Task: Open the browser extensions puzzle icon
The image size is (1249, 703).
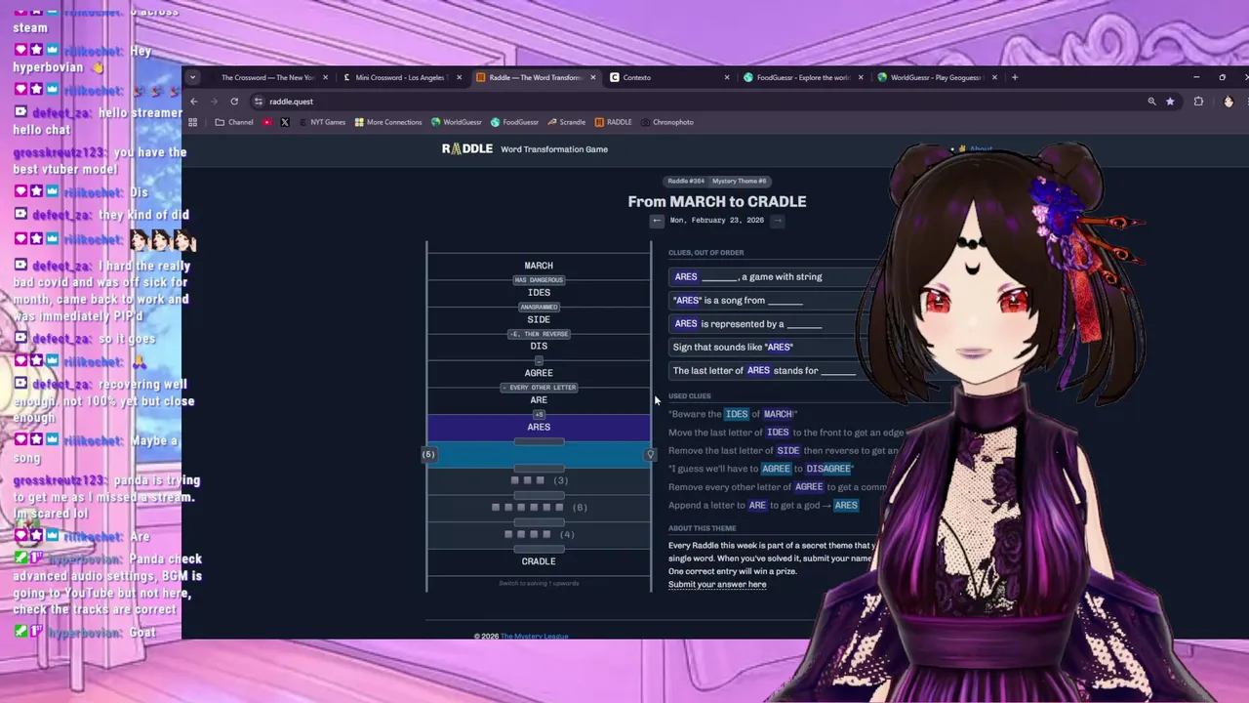Action: click(1198, 102)
